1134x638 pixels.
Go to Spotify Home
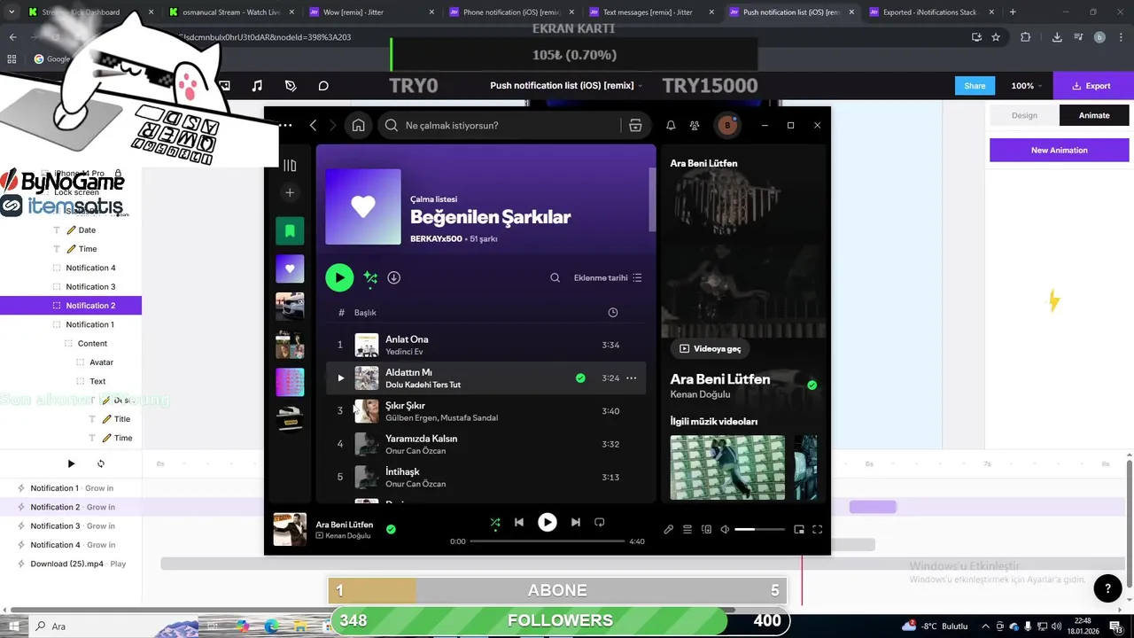(x=358, y=126)
